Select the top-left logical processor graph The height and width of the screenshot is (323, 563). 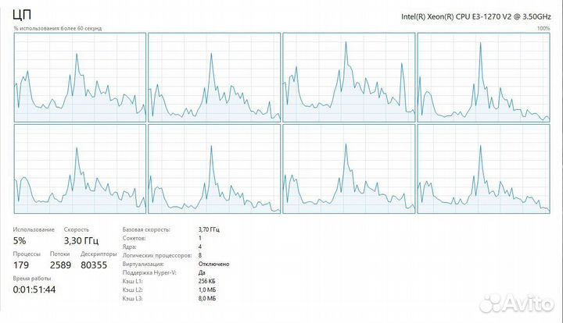pos(79,77)
